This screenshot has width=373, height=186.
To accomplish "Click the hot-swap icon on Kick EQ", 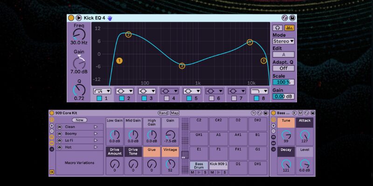I will click(284, 18).
